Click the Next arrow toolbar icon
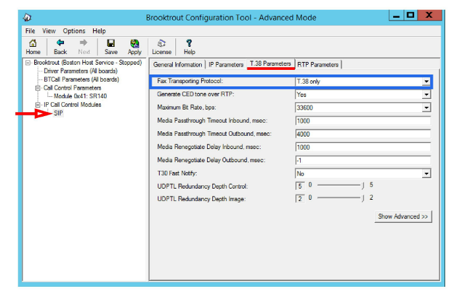 click(84, 47)
